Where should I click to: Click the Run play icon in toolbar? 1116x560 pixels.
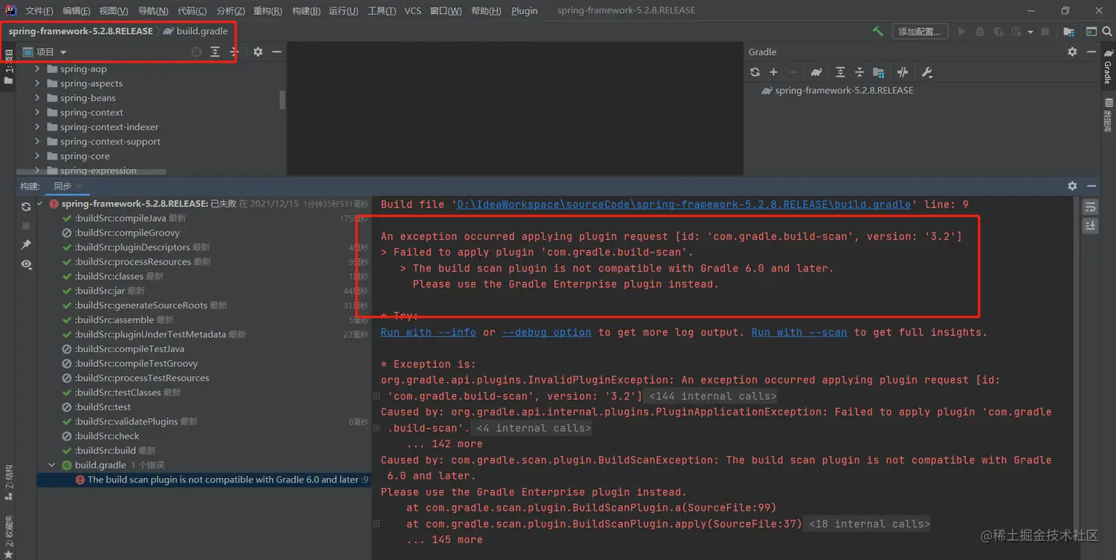961,32
